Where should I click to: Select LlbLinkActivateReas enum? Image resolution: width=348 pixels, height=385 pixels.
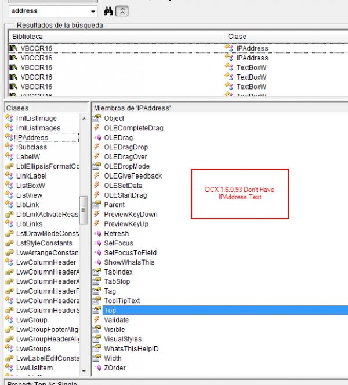47,215
